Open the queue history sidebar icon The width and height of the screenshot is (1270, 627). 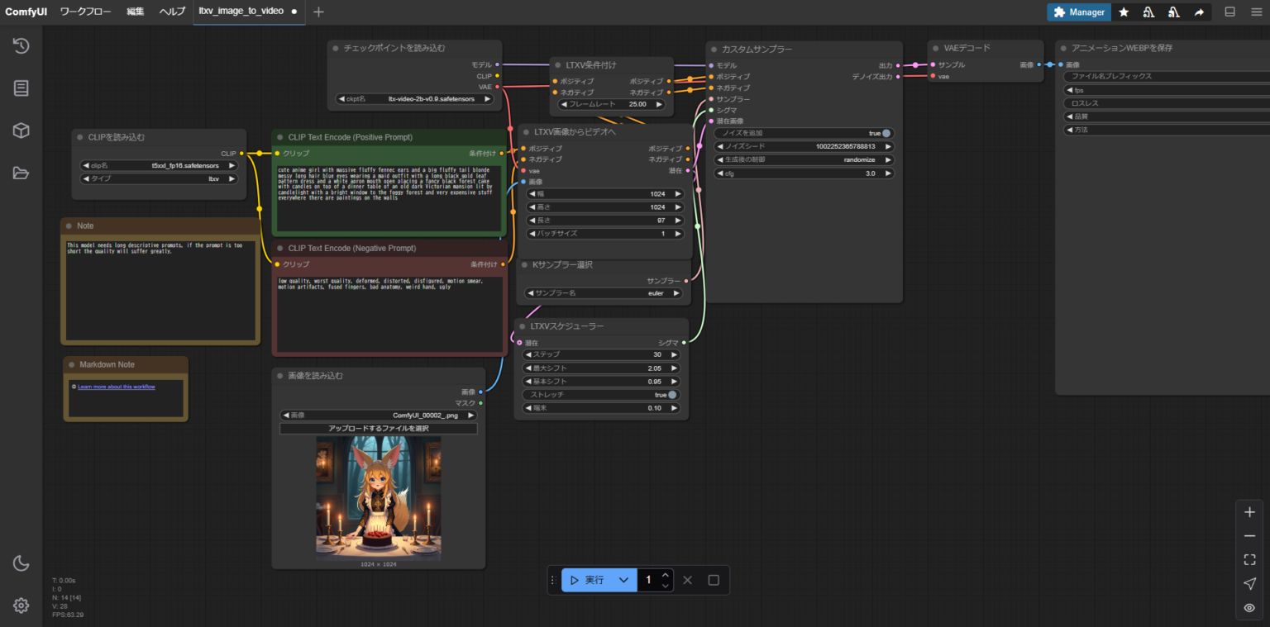[x=21, y=46]
